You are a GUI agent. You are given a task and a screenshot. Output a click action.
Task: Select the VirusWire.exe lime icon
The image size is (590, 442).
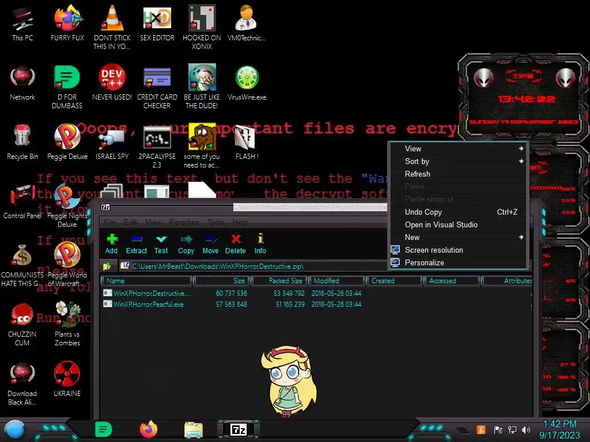[x=247, y=83]
